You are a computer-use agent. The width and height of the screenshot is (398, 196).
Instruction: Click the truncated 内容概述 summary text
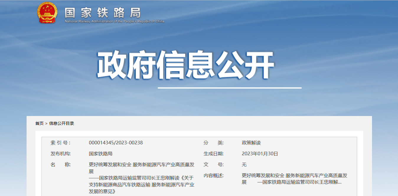coord(294,179)
